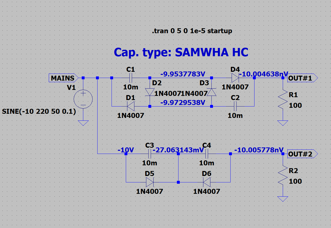Select diode D3 symbol
The width and height of the screenshot is (331, 228).
point(212,92)
